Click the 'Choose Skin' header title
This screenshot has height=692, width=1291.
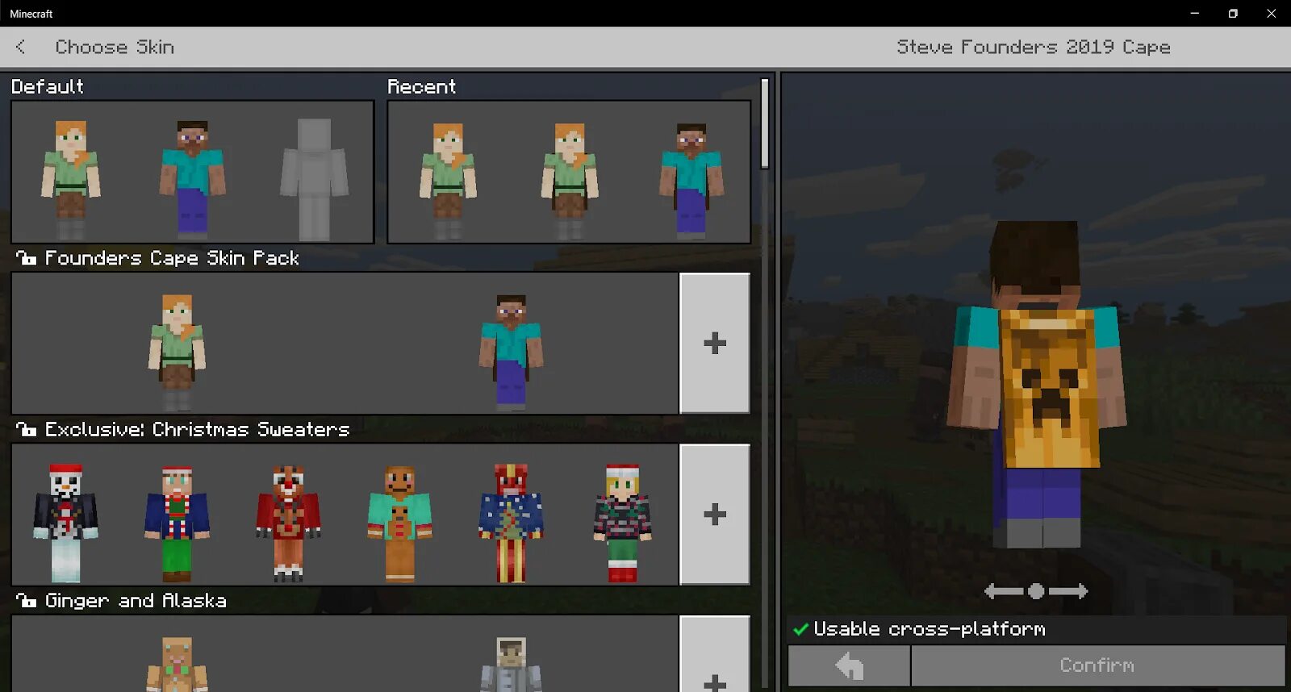115,47
